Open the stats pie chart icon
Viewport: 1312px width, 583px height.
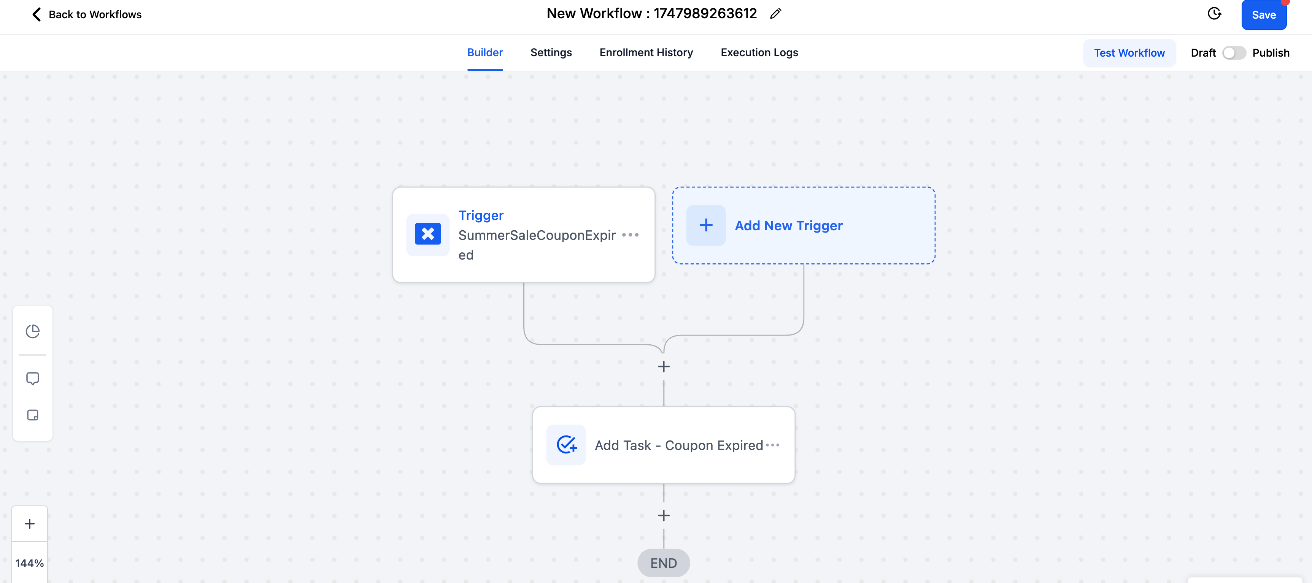[x=33, y=331]
